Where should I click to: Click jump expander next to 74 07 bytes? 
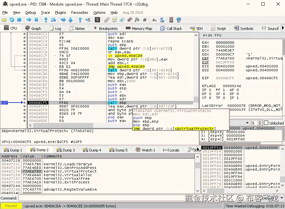[55, 56]
